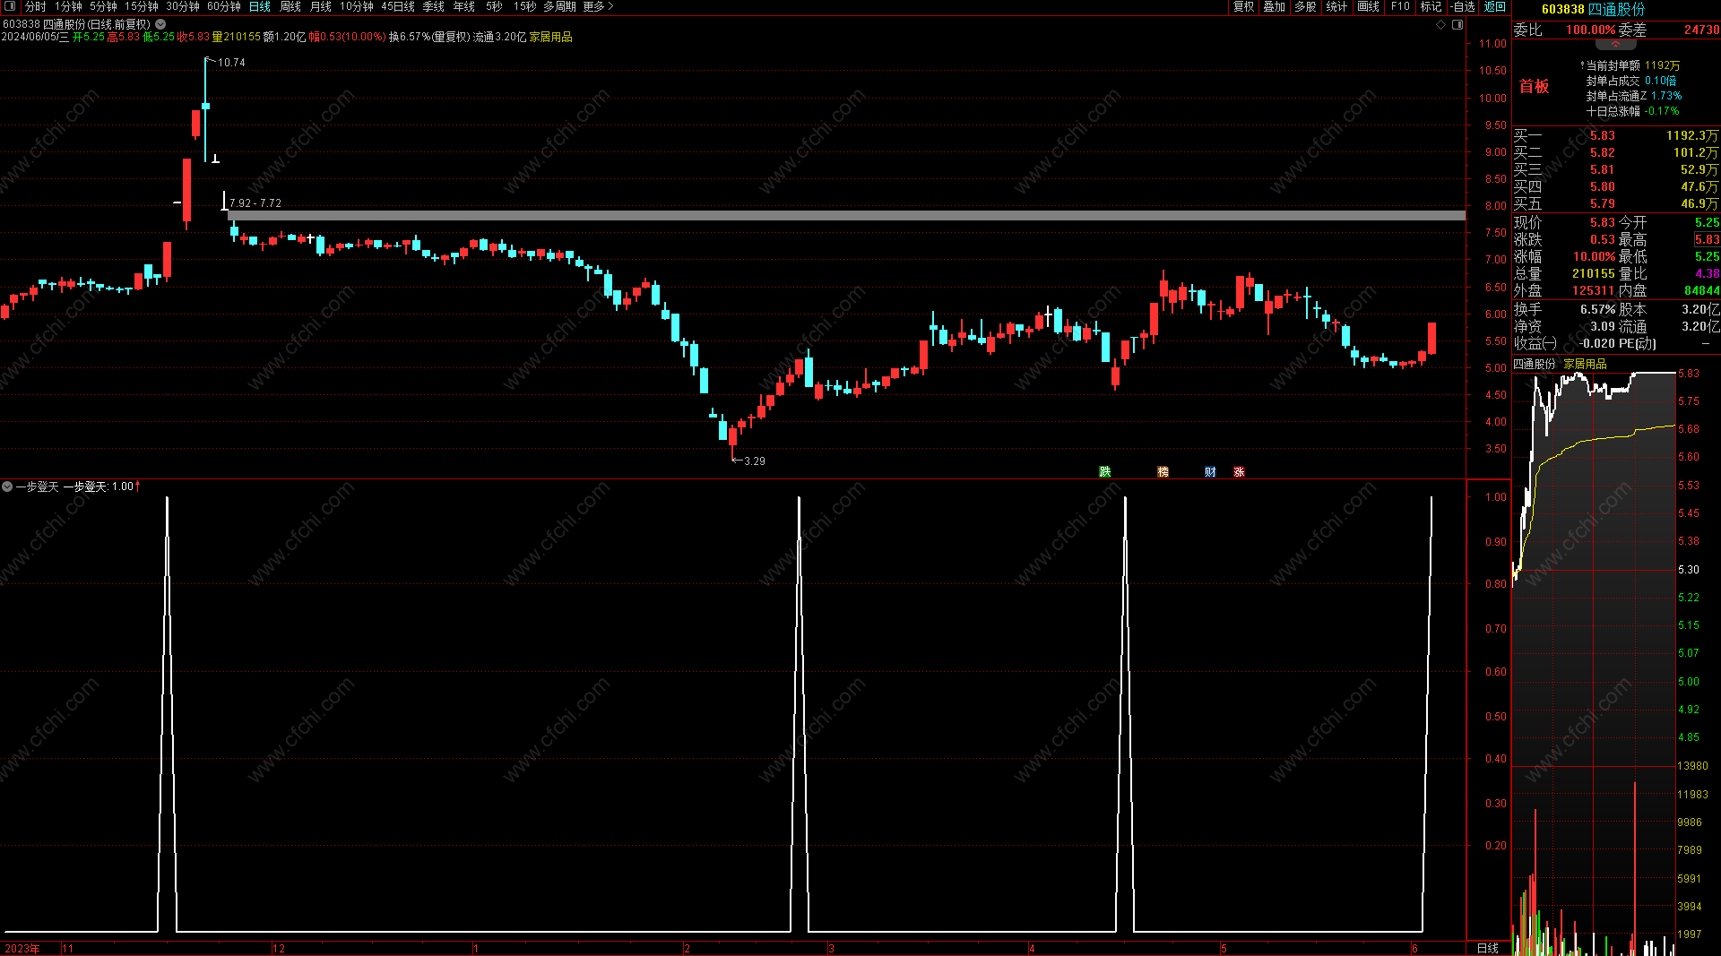The width and height of the screenshot is (1721, 956).
Task: Click the 总量 210155 value
Action: coord(1594,274)
